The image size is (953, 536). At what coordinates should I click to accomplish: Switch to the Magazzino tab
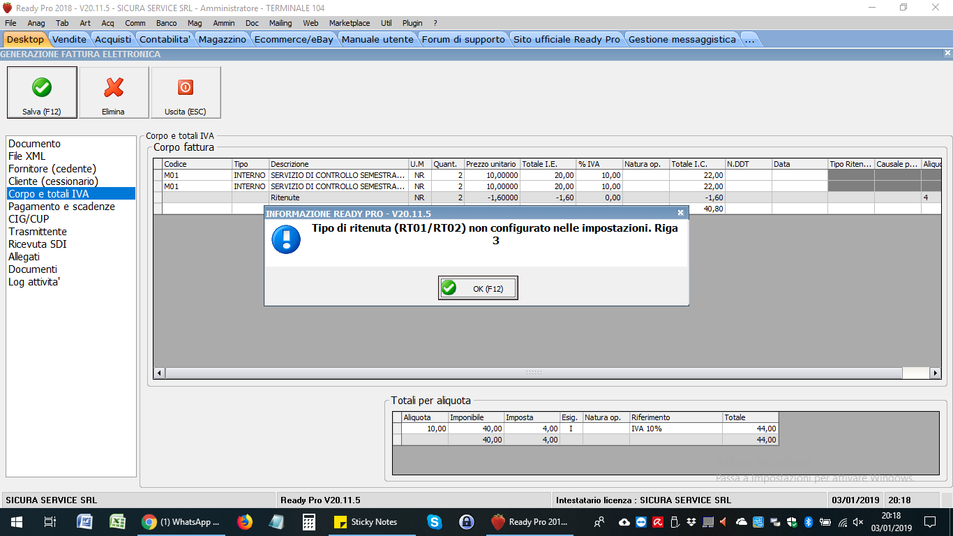coord(223,40)
